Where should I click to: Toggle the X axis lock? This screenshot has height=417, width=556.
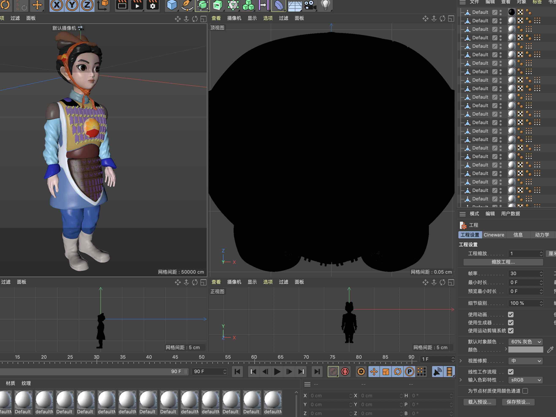(x=57, y=5)
